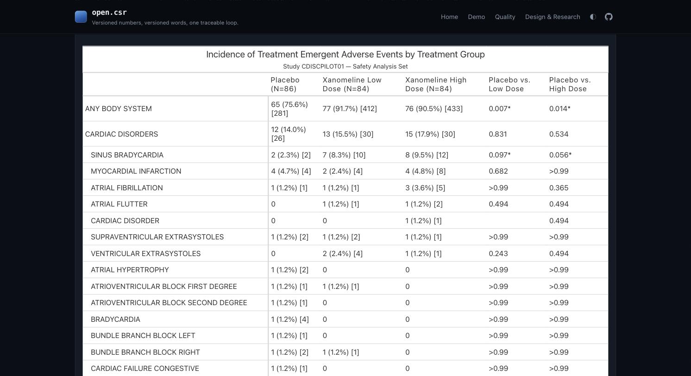Screen dimensions: 691x376
Task: Open the Demo nav link
Action: pos(477,17)
